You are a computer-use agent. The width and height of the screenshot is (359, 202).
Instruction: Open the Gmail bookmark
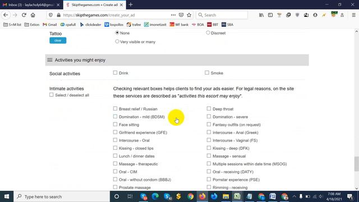[50, 25]
